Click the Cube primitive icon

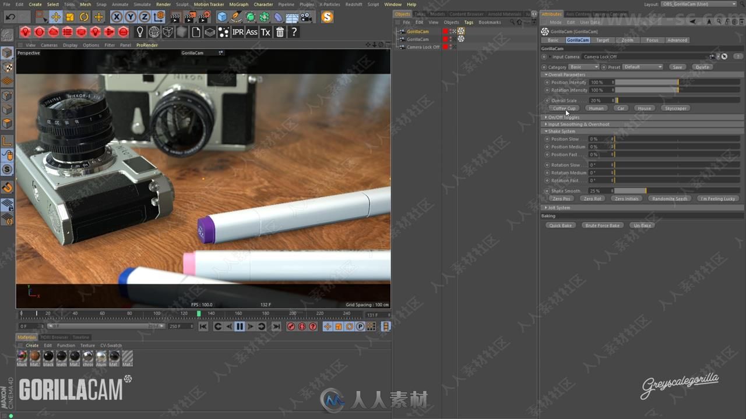tap(222, 17)
